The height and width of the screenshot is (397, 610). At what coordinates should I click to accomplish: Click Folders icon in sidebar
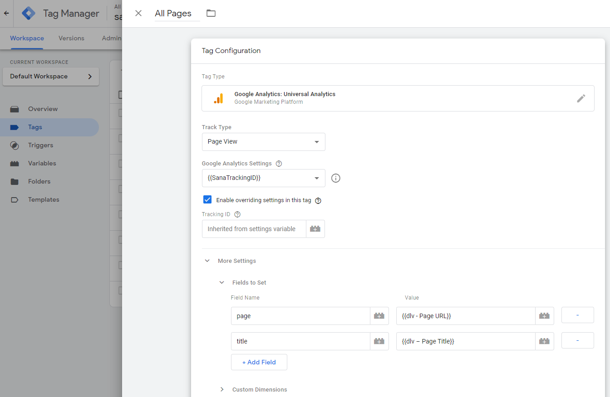tap(15, 182)
